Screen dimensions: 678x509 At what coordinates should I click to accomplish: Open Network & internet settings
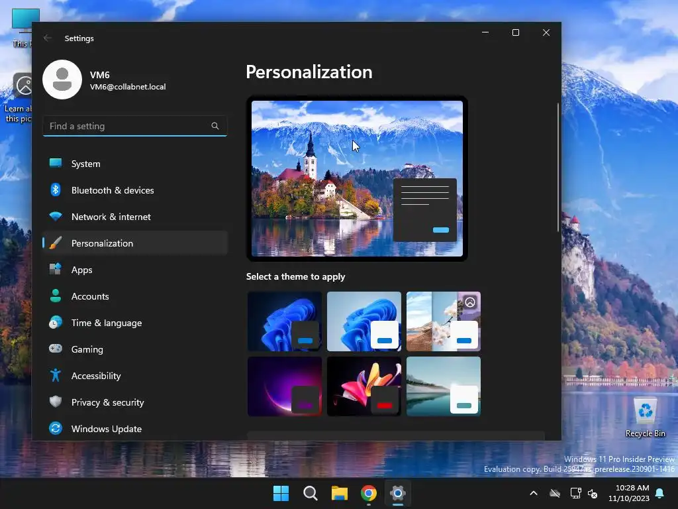tap(135, 217)
